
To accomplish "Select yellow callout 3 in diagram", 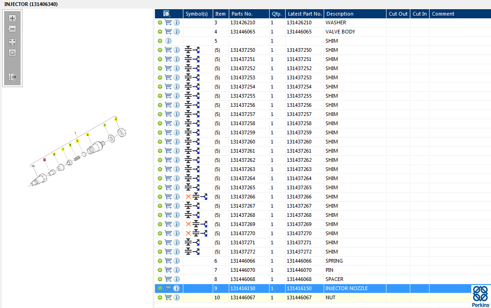I will (x=105, y=125).
